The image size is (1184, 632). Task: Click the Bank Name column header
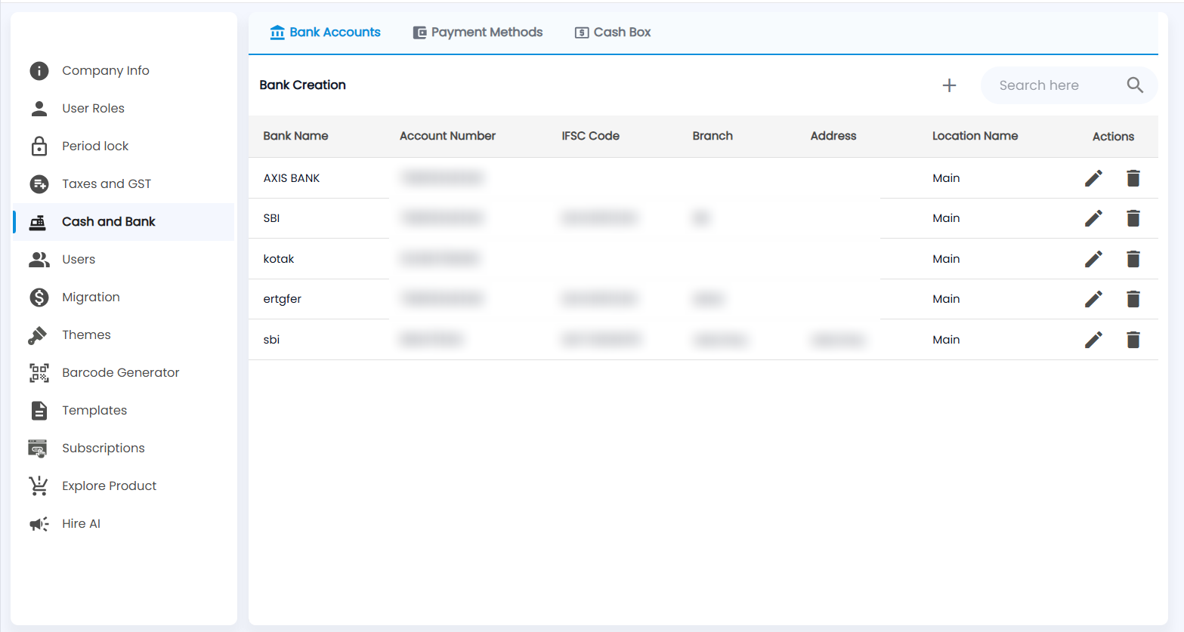coord(295,136)
